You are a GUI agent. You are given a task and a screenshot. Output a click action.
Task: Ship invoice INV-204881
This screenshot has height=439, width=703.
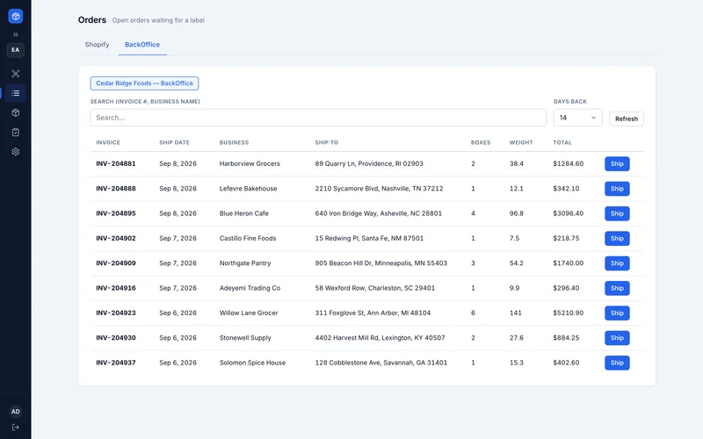pos(617,164)
